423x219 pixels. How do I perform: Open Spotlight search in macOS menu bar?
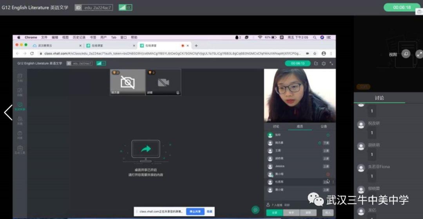coord(315,37)
